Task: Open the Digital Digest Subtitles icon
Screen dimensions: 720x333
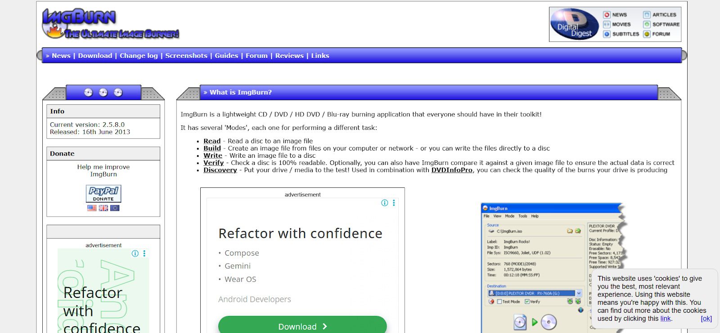Action: click(x=607, y=34)
